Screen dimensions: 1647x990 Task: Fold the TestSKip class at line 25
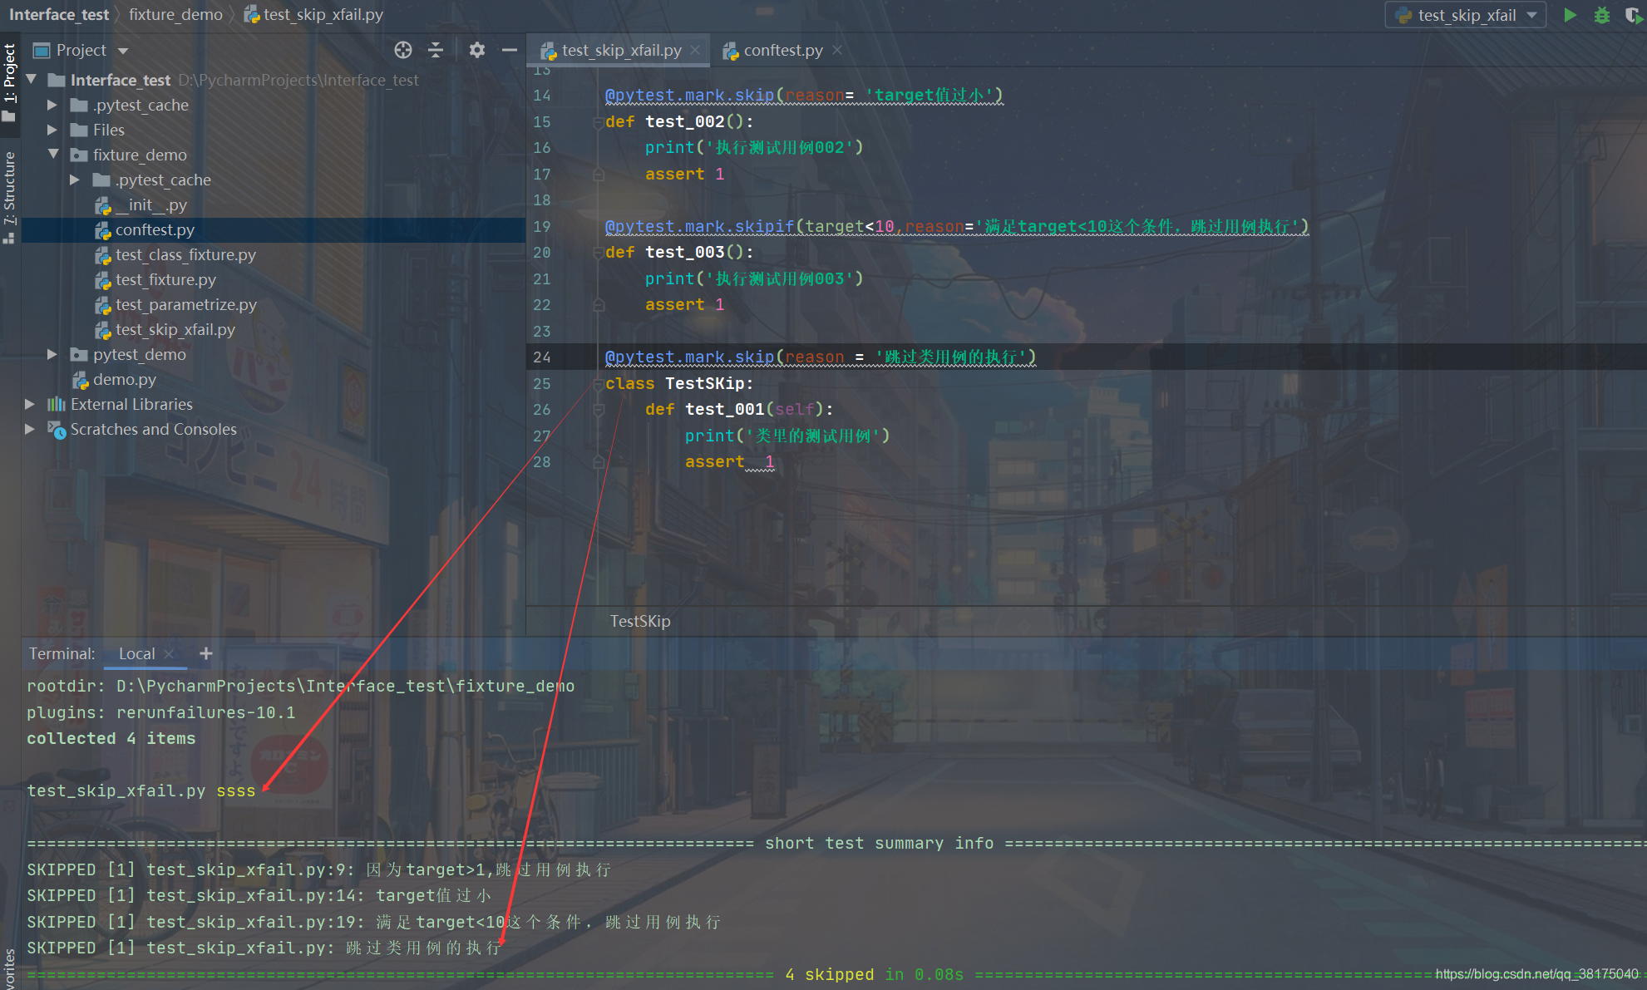click(x=598, y=384)
